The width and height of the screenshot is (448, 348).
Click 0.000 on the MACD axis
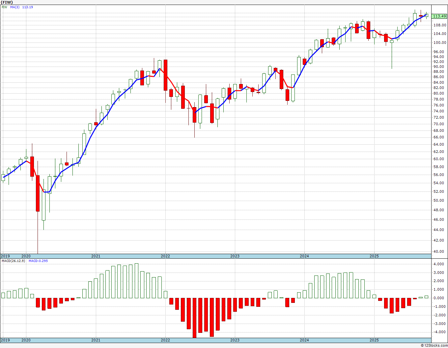[439, 298]
